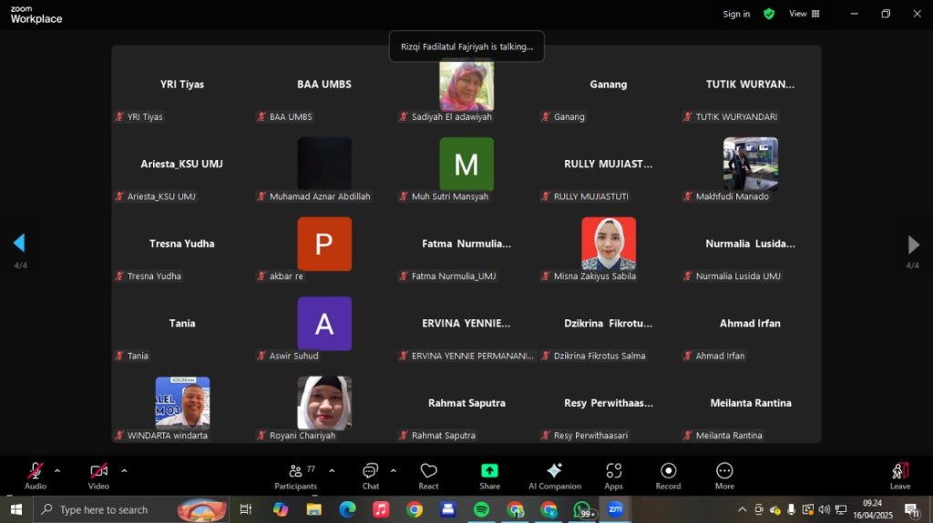Open the Windows Start menu
The width and height of the screenshot is (933, 523).
click(x=16, y=509)
